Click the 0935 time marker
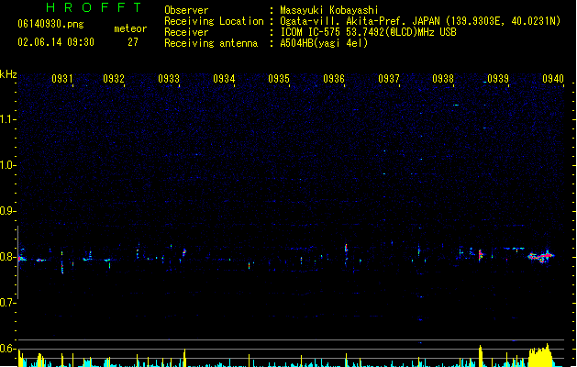 tap(279, 79)
